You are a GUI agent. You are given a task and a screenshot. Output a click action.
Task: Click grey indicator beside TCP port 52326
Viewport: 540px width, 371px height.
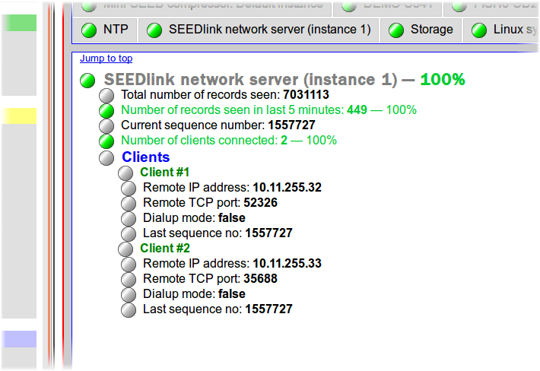click(x=129, y=204)
